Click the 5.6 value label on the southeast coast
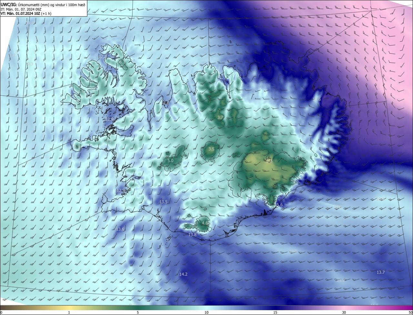This screenshot has height=315, width=413. click(x=279, y=205)
